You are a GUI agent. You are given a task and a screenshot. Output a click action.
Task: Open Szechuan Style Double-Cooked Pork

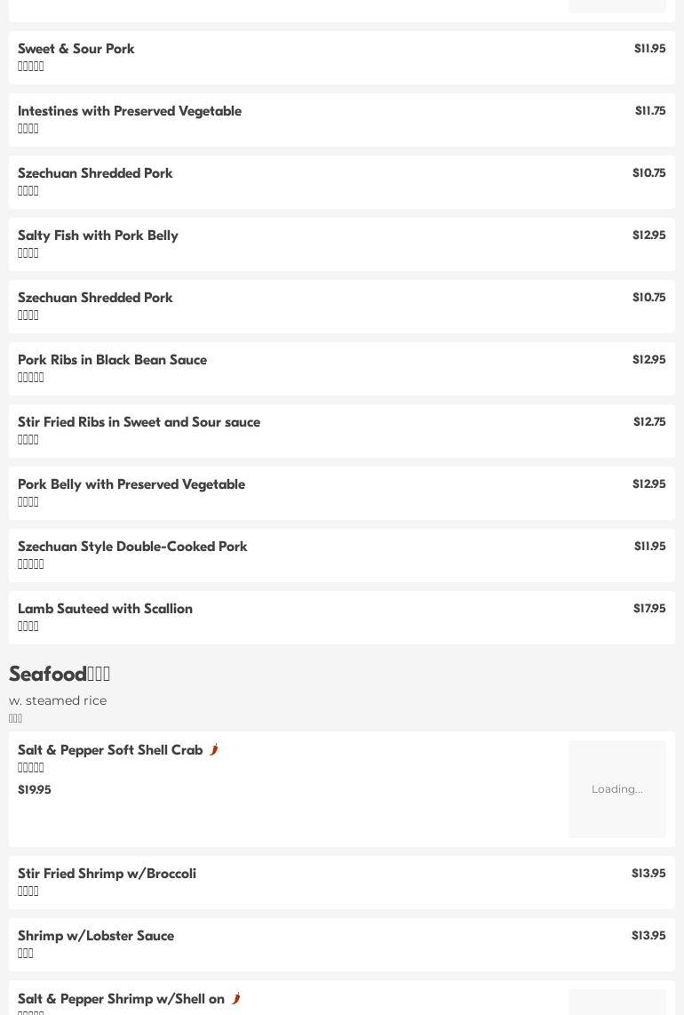[x=132, y=547]
